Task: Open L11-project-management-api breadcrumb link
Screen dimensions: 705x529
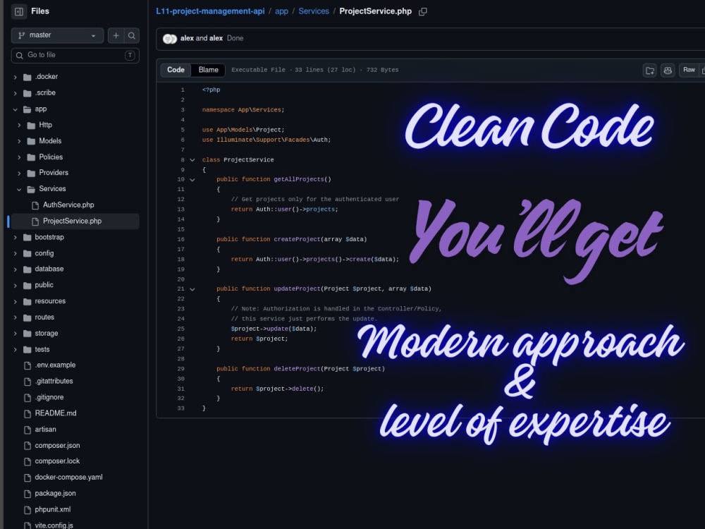Action: pos(210,11)
